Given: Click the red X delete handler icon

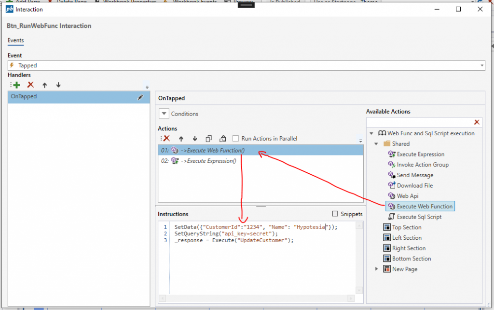Looking at the screenshot, I should (x=30, y=85).
